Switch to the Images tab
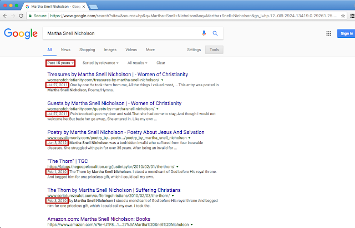 point(110,49)
